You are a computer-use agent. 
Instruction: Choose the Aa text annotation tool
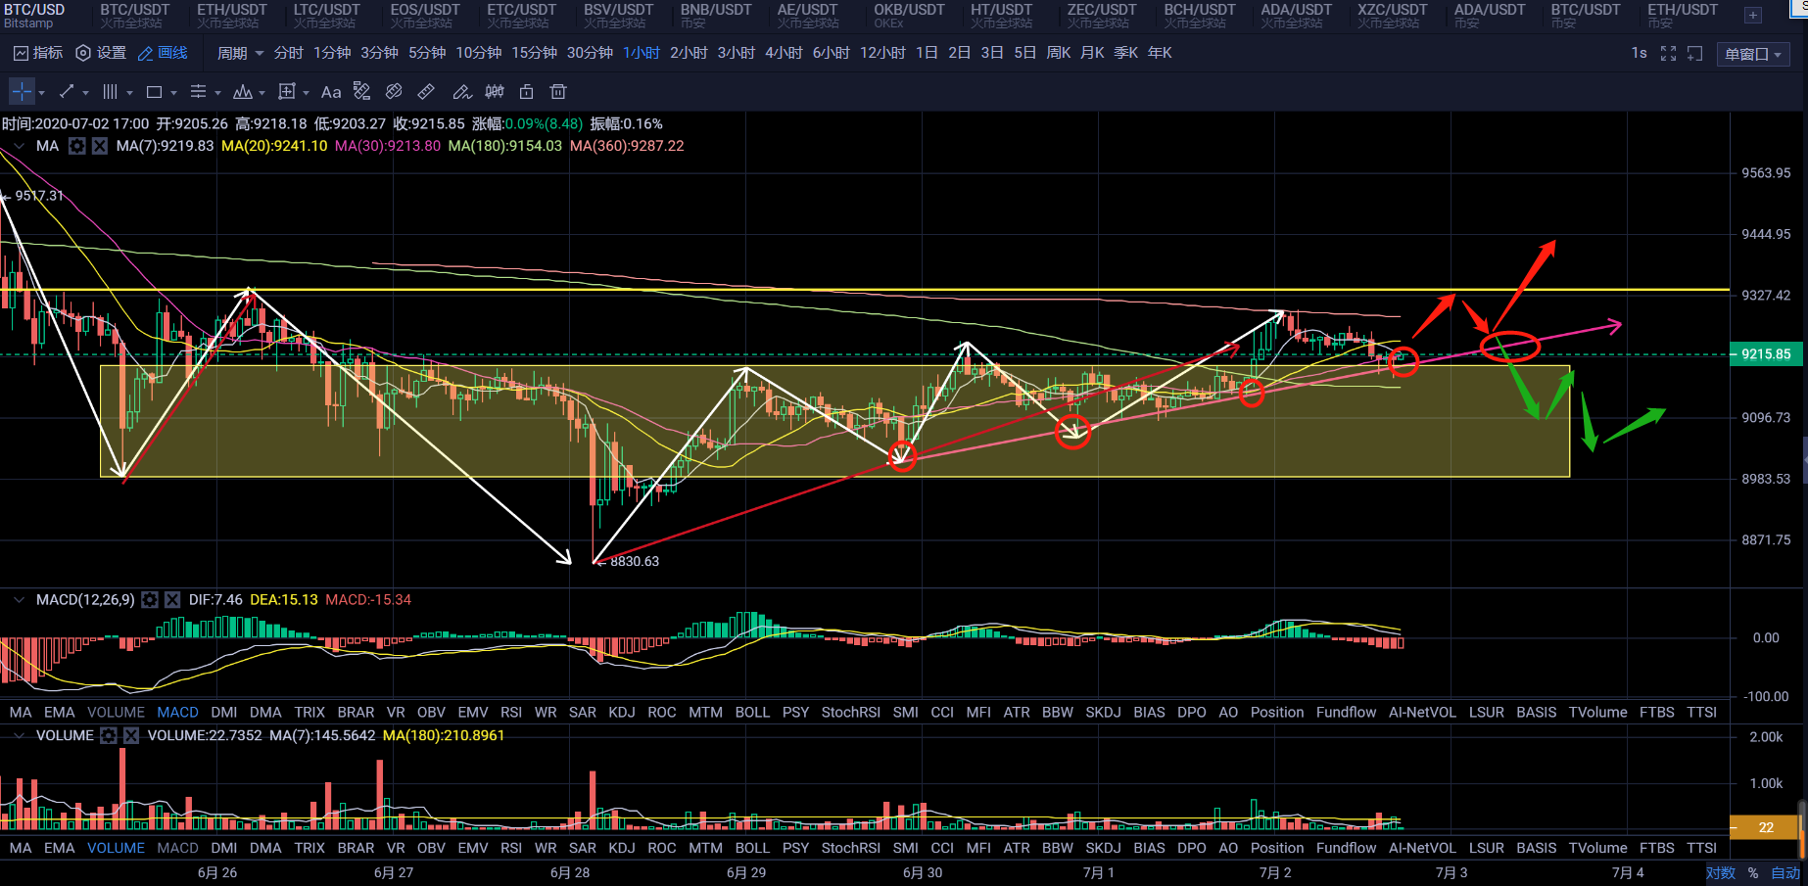(331, 92)
